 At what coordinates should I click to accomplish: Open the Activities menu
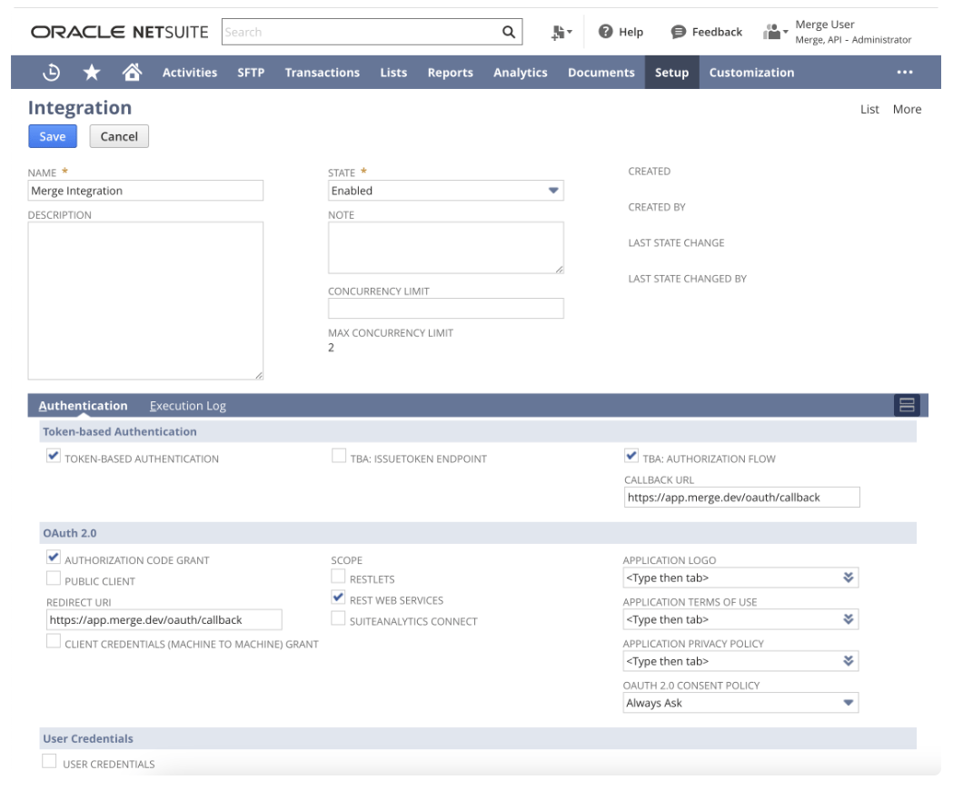click(x=190, y=73)
